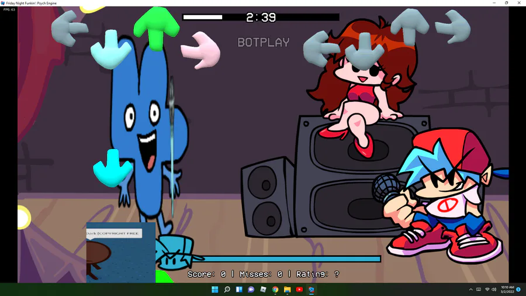Image resolution: width=526 pixels, height=296 pixels.
Task: Click the Friday Night Funkin' Psych Engine window title
Action: click(x=31, y=3)
